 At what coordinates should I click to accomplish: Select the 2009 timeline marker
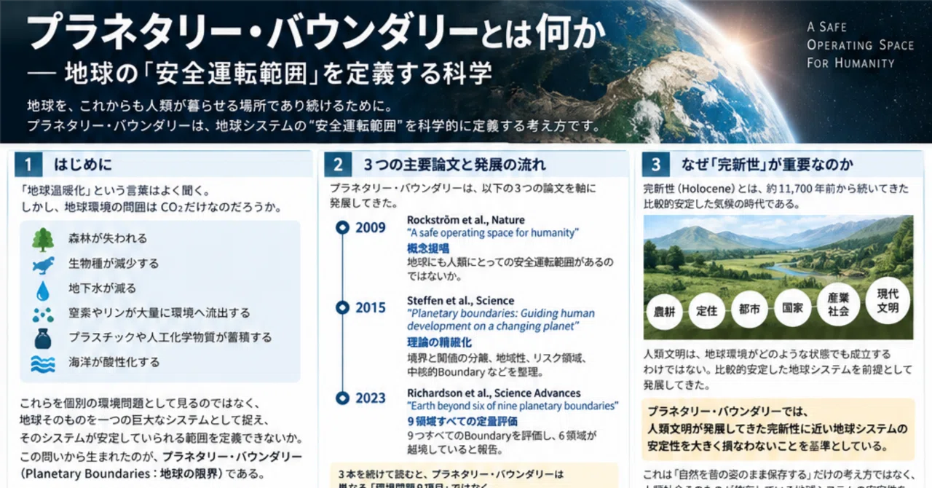342,228
